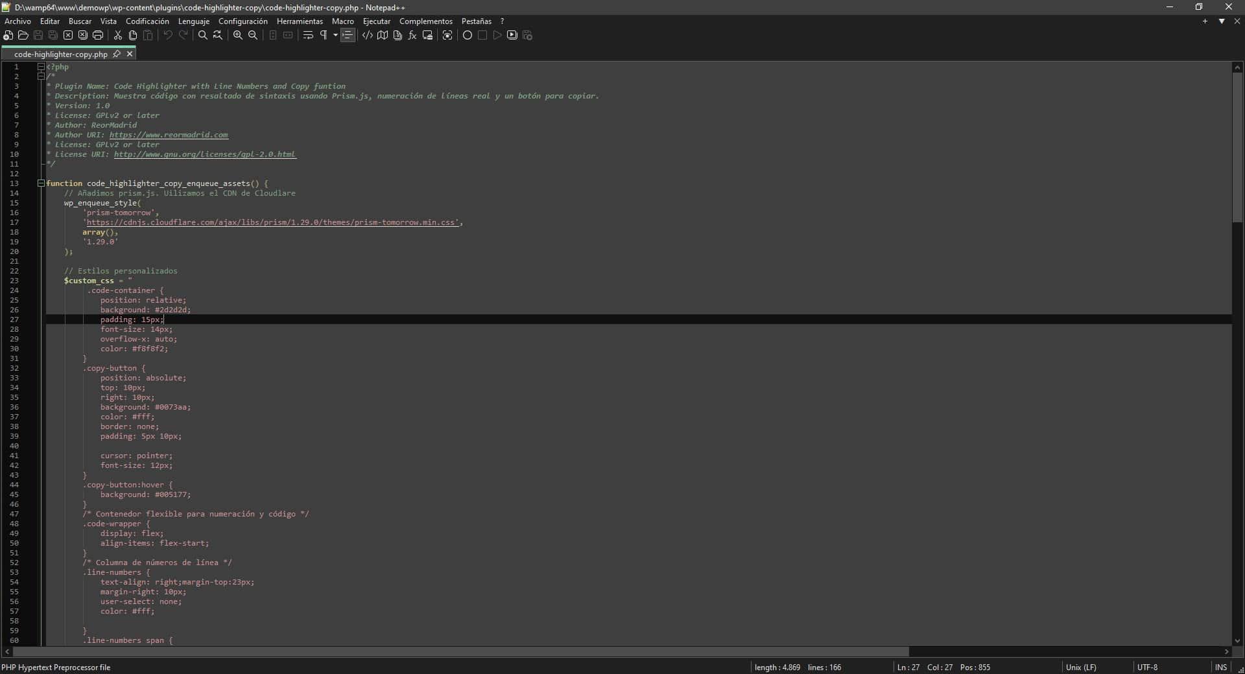
Task: Open the gnu.org gpl-2.0 license link
Action: (x=205, y=154)
